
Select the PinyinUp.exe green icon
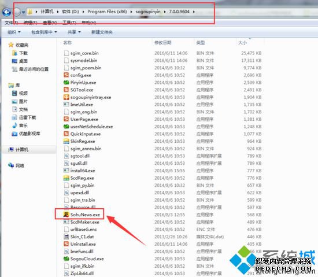pos(66,83)
